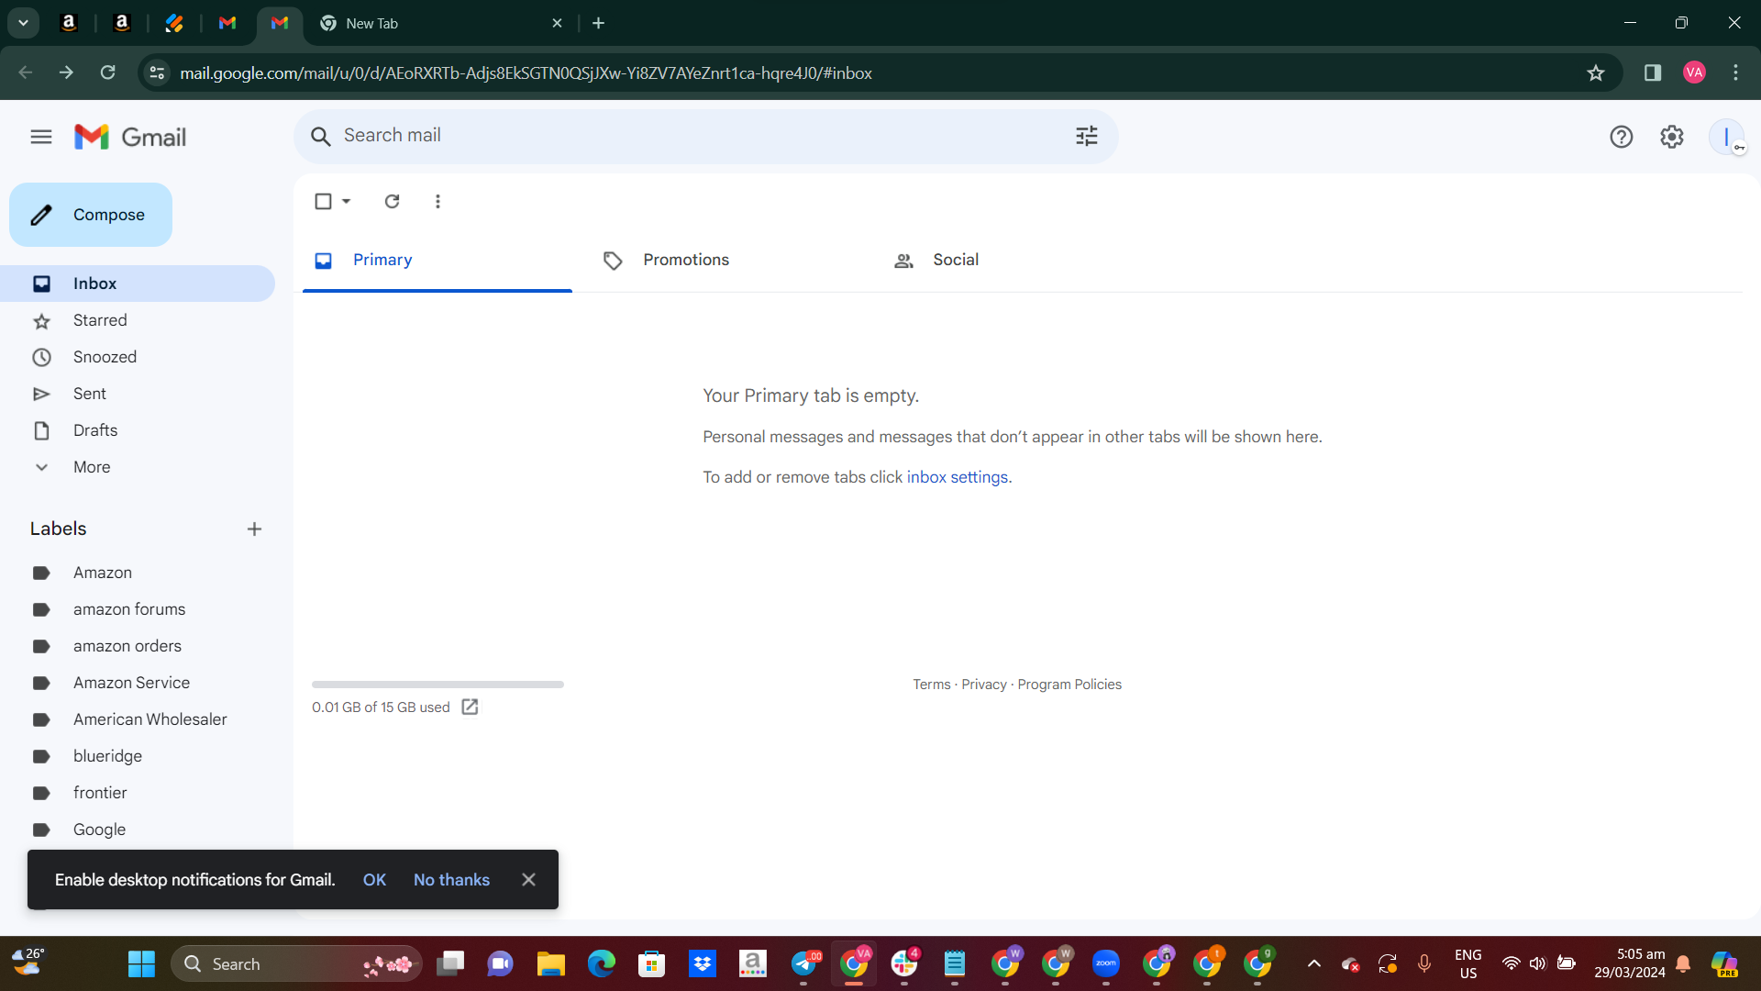This screenshot has height=991, width=1761.
Task: Focus the Search mail field
Action: (x=706, y=136)
